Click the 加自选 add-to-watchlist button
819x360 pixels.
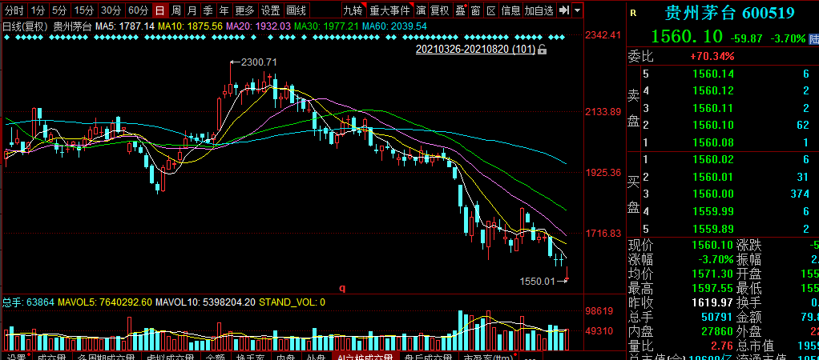click(539, 10)
